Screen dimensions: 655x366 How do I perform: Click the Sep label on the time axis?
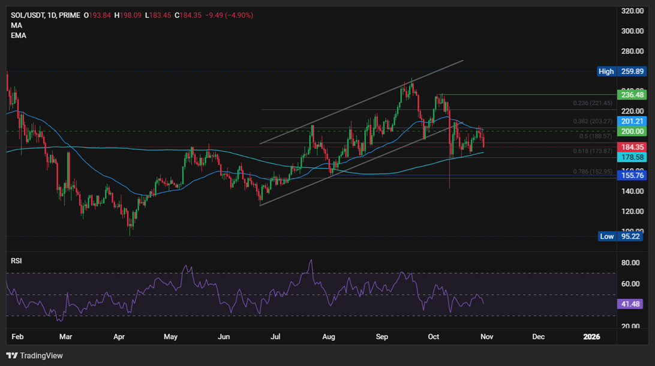[382, 337]
